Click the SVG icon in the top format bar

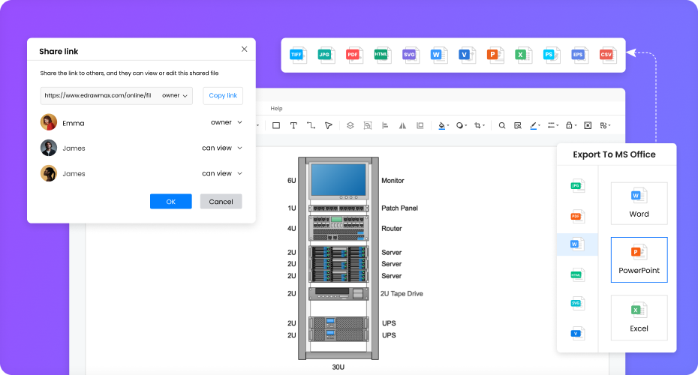point(410,55)
